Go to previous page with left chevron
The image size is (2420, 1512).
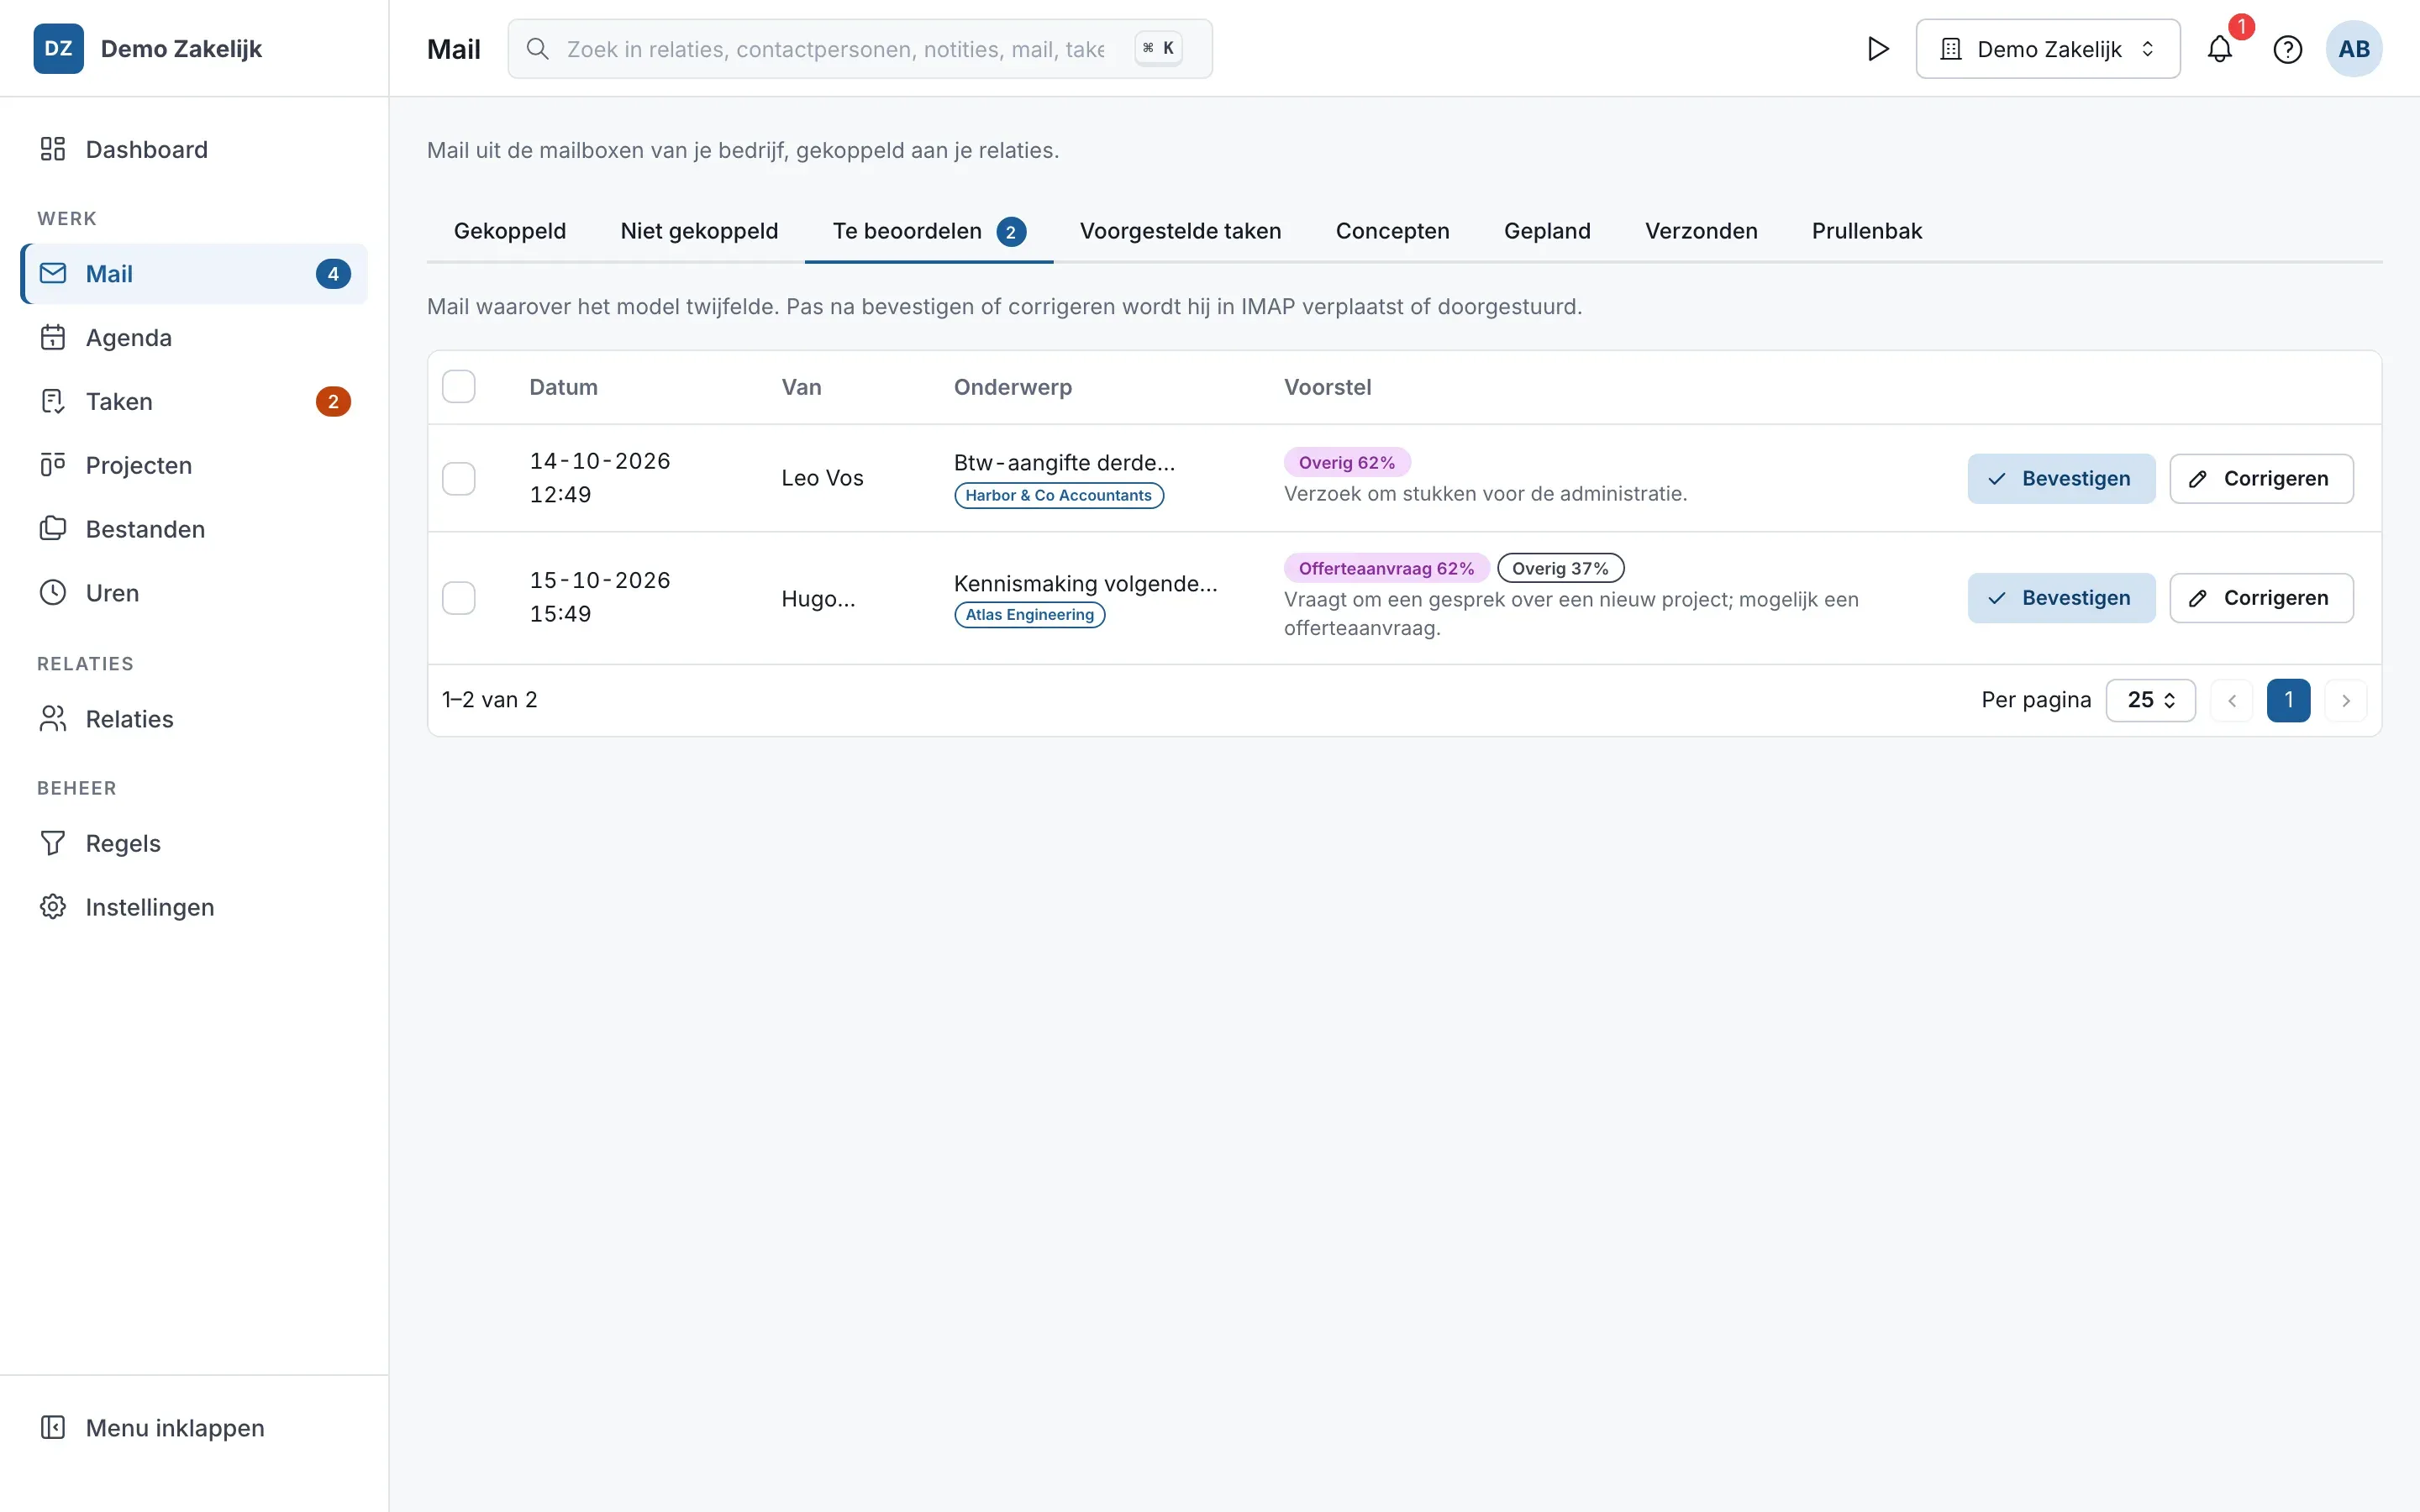2231,700
